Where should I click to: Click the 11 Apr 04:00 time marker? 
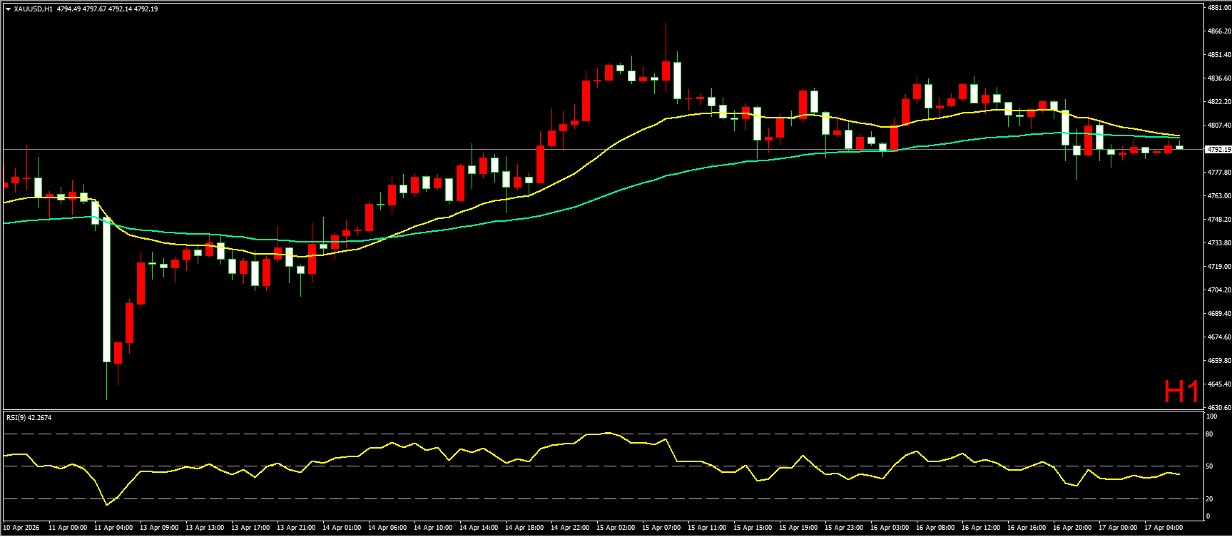tap(113, 528)
